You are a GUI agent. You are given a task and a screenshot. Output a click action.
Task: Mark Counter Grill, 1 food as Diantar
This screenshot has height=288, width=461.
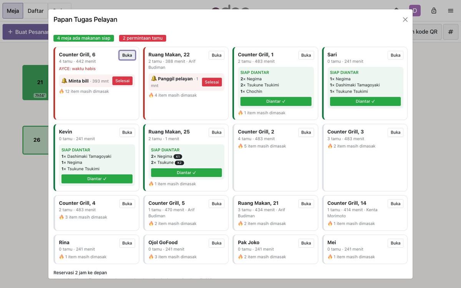pos(276,101)
